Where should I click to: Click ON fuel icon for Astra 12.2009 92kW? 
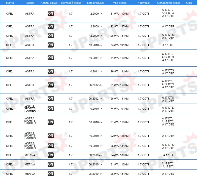coord(51,26)
